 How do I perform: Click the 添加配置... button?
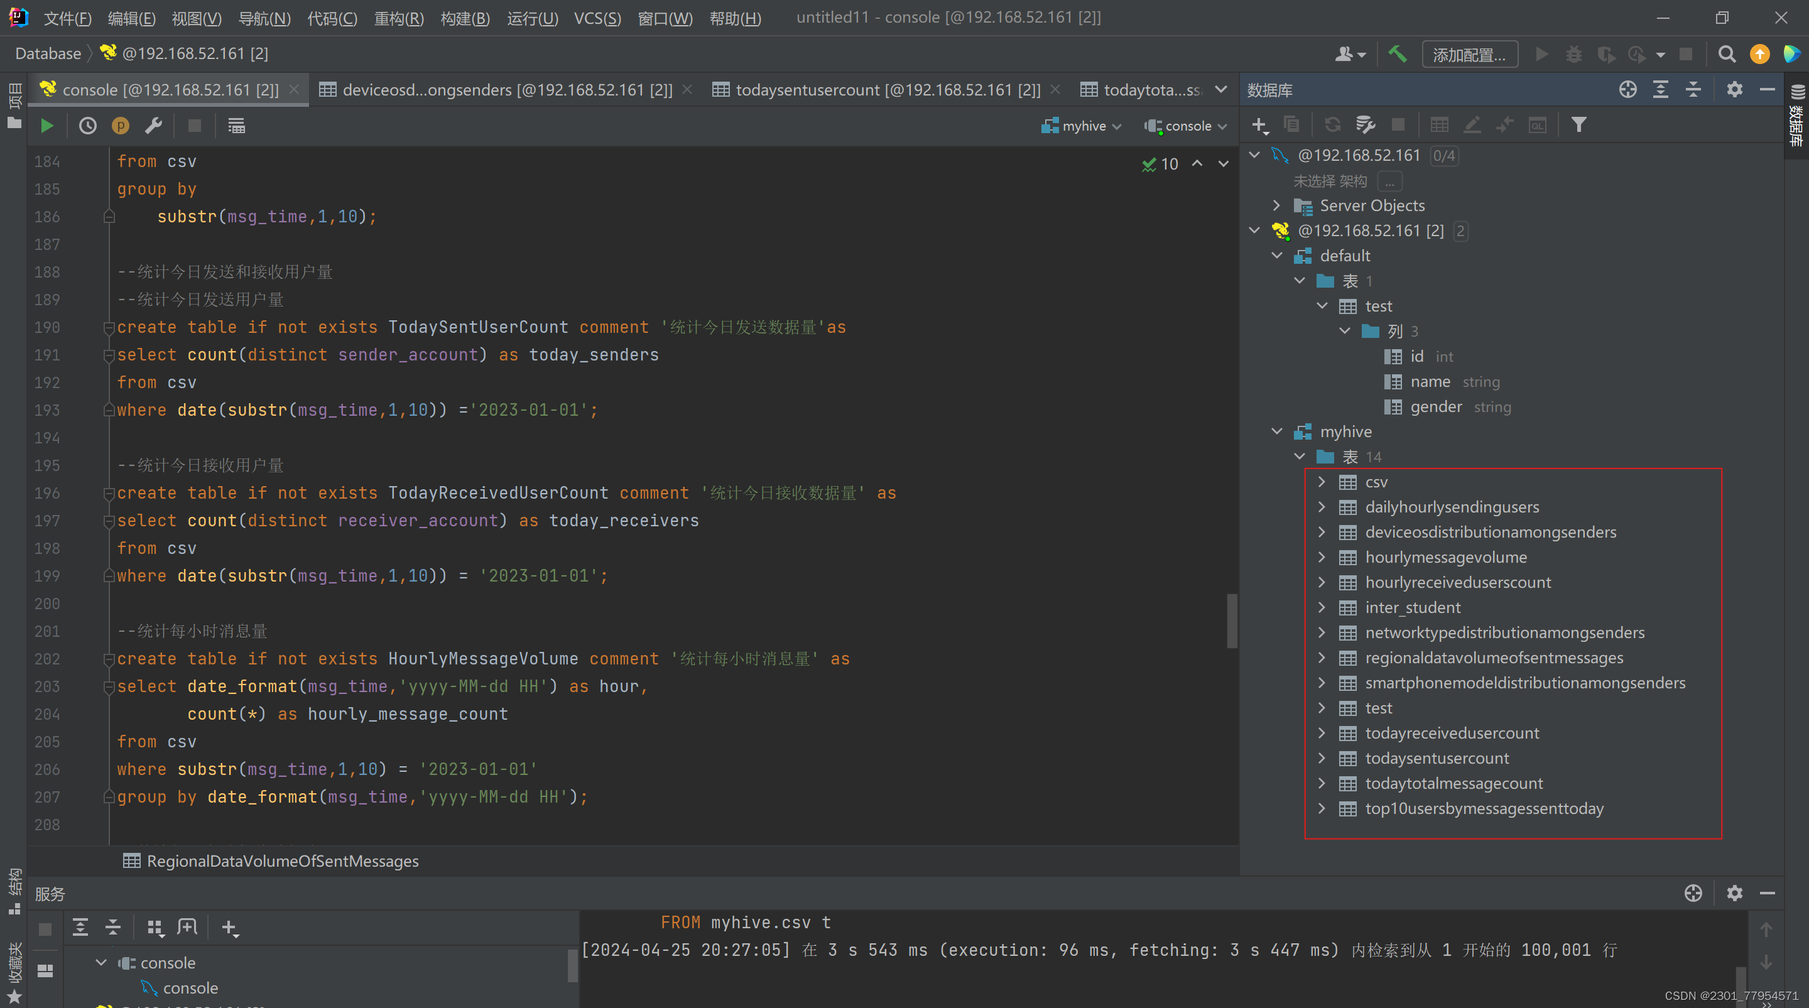coord(1470,55)
